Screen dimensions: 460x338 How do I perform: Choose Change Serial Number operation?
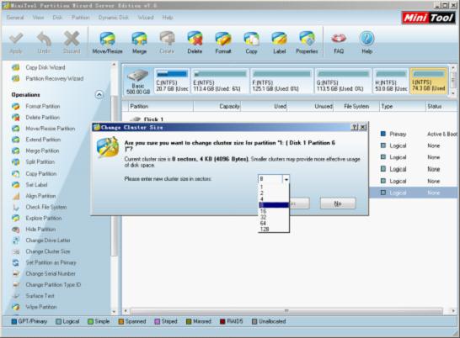point(51,274)
